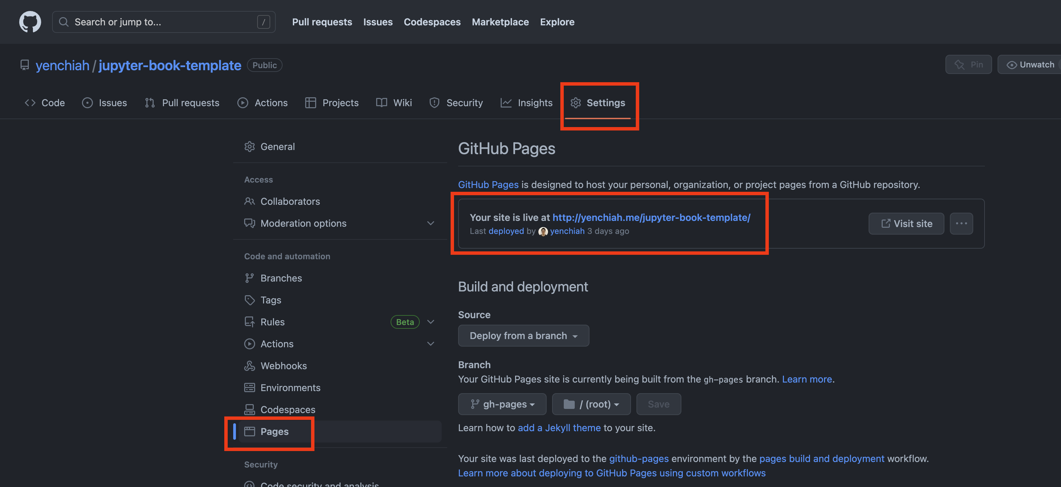
Task: Open the gh-pages branch selector
Action: pos(502,404)
